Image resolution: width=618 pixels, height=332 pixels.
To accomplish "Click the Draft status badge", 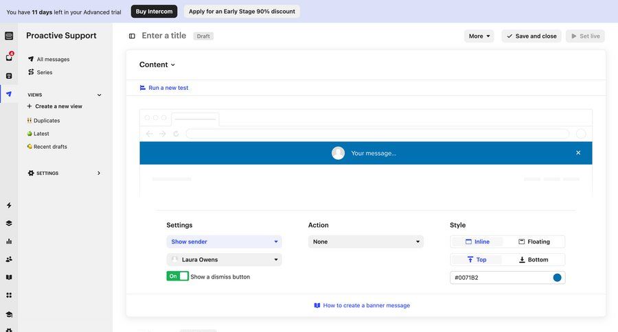I will point(203,36).
